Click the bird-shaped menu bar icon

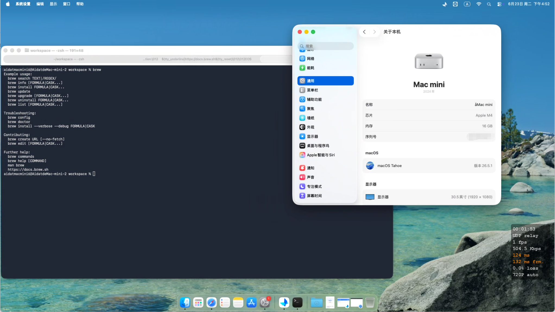tap(445, 4)
